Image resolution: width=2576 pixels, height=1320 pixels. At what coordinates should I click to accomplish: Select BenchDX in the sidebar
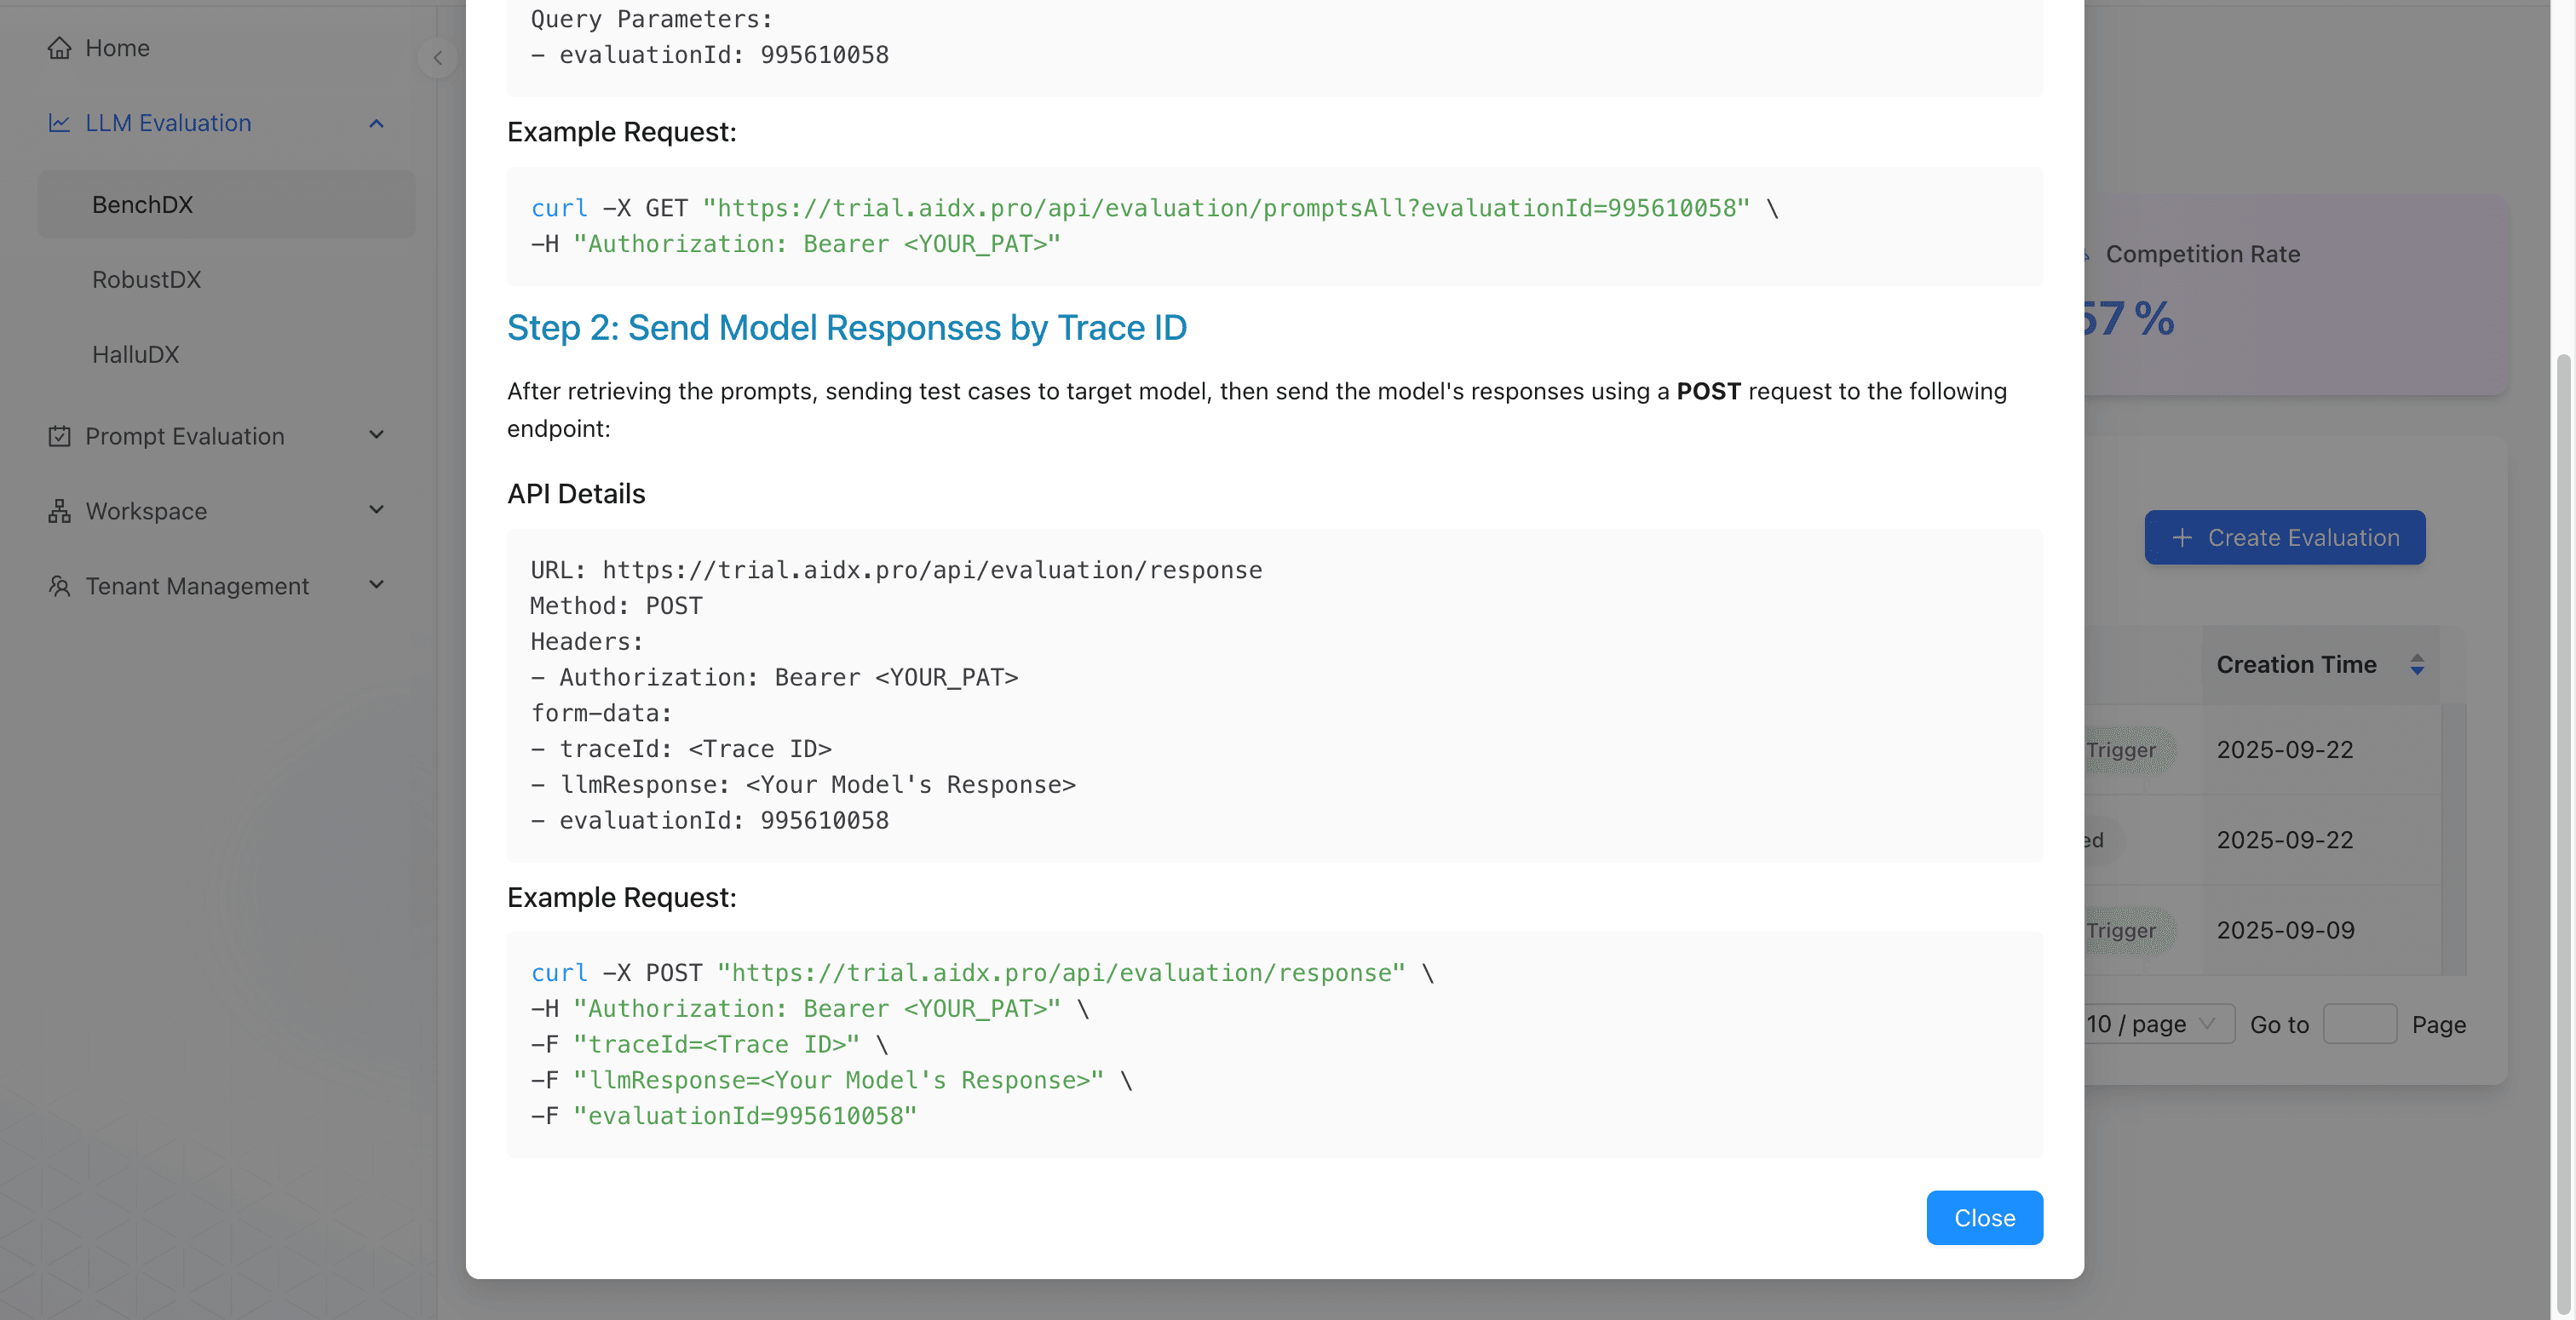click(226, 204)
